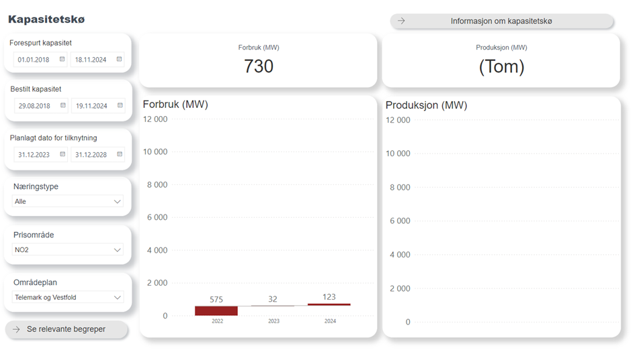
Task: Click the 19.11.2024 date input
Action: coord(91,106)
